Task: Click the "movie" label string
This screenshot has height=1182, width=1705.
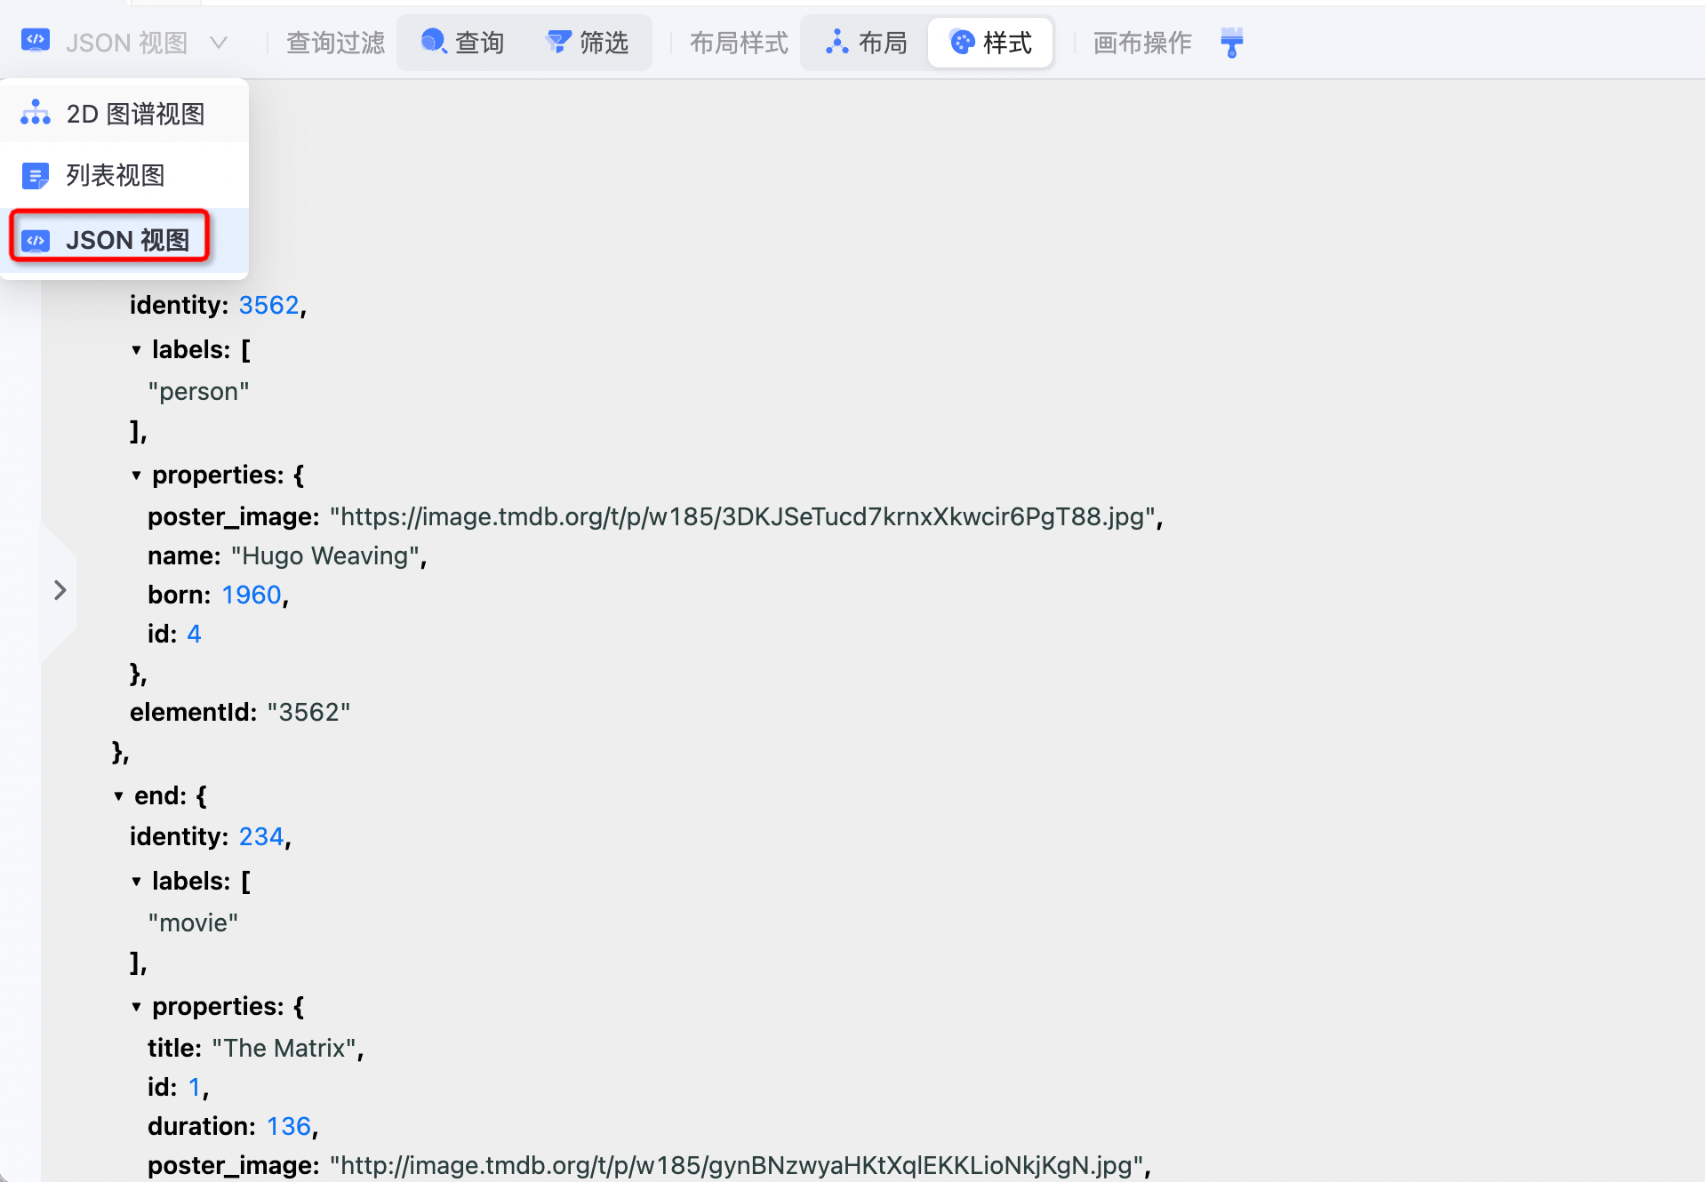Action: coord(193,922)
